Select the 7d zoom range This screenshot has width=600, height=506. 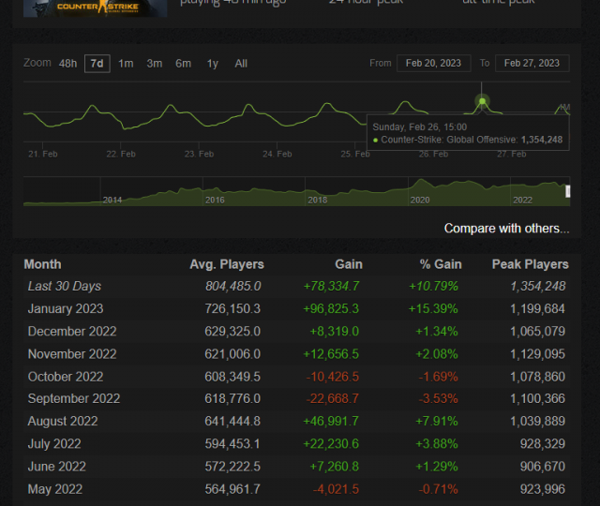97,64
